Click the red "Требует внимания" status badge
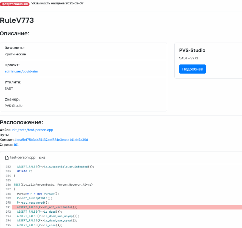Viewport: 242px width, 228px height. [x=15, y=3]
